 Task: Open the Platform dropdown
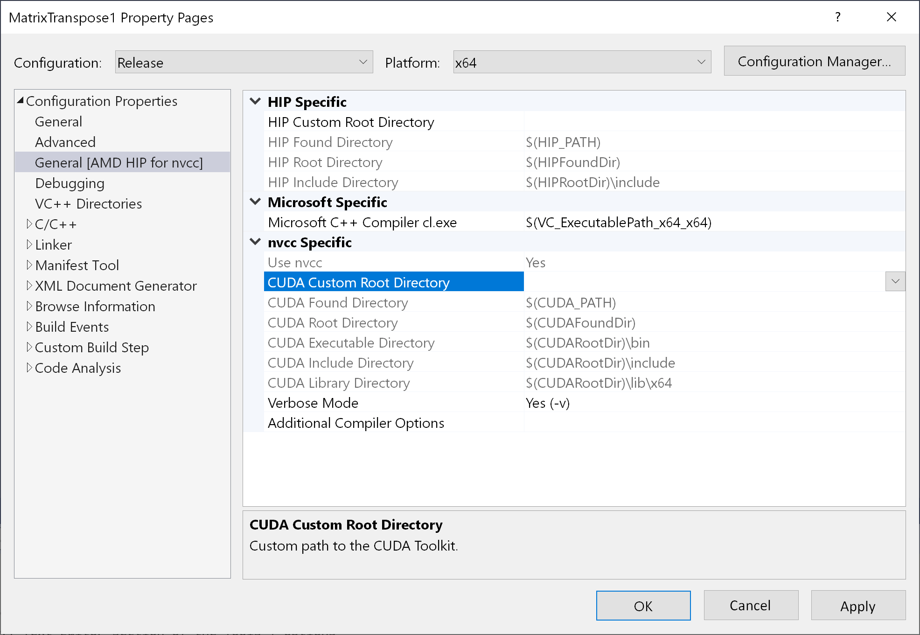pyautogui.click(x=582, y=62)
